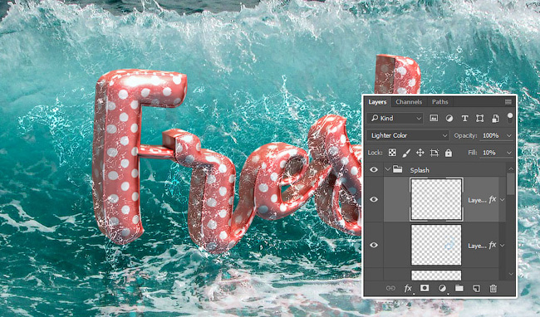Open the Fill slider dropdown arrow
The width and height of the screenshot is (540, 317).
508,153
